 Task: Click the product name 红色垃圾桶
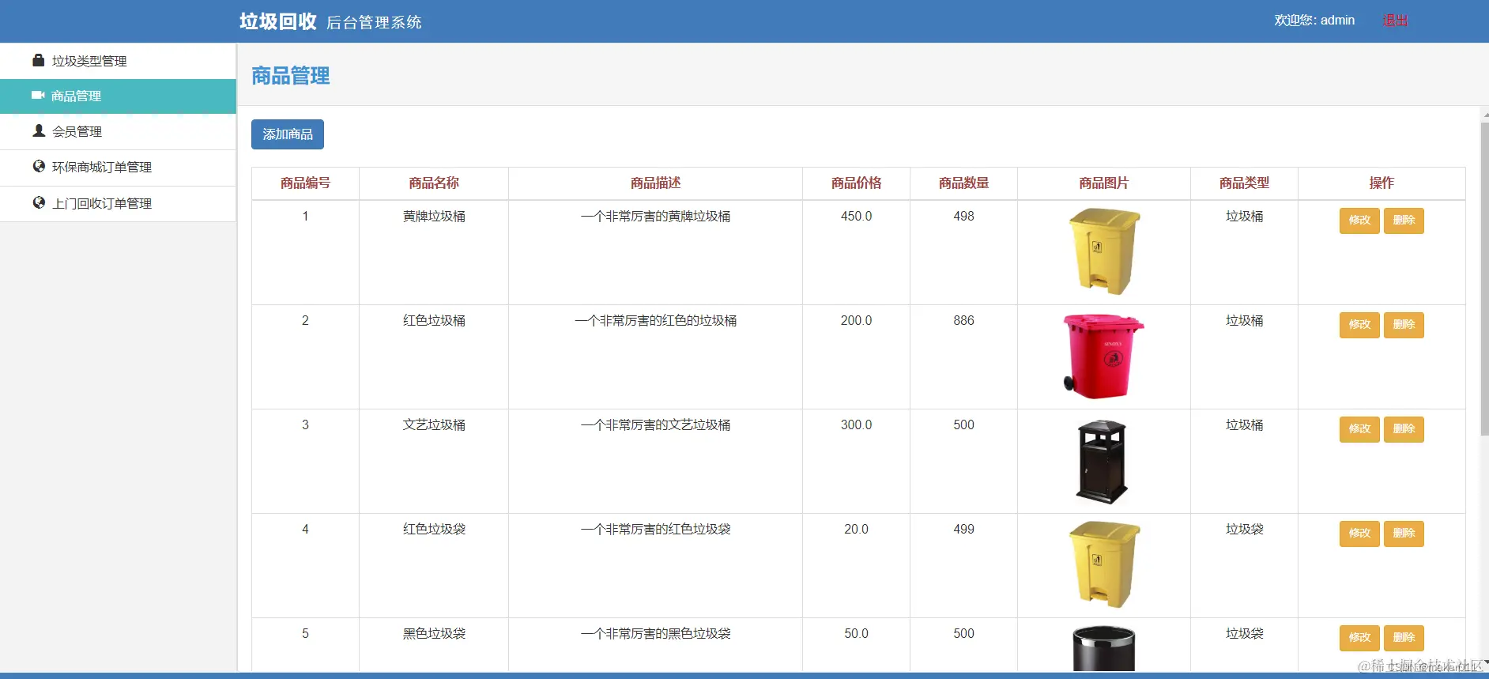434,321
